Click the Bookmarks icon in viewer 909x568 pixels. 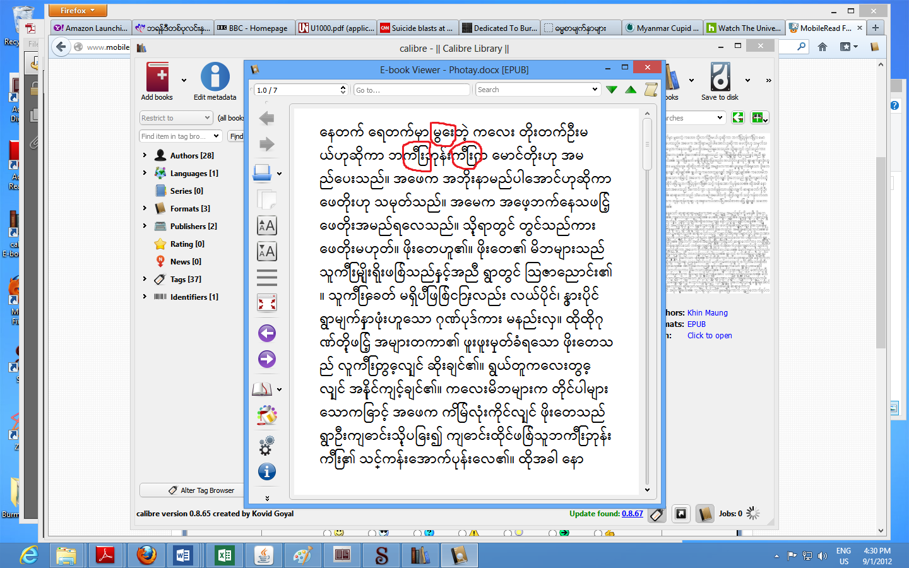262,389
